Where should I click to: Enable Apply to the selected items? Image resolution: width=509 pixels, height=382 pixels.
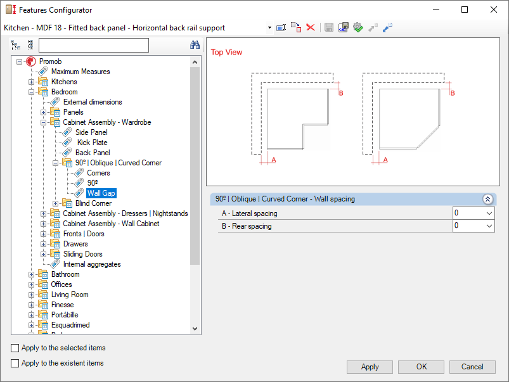[15, 348]
